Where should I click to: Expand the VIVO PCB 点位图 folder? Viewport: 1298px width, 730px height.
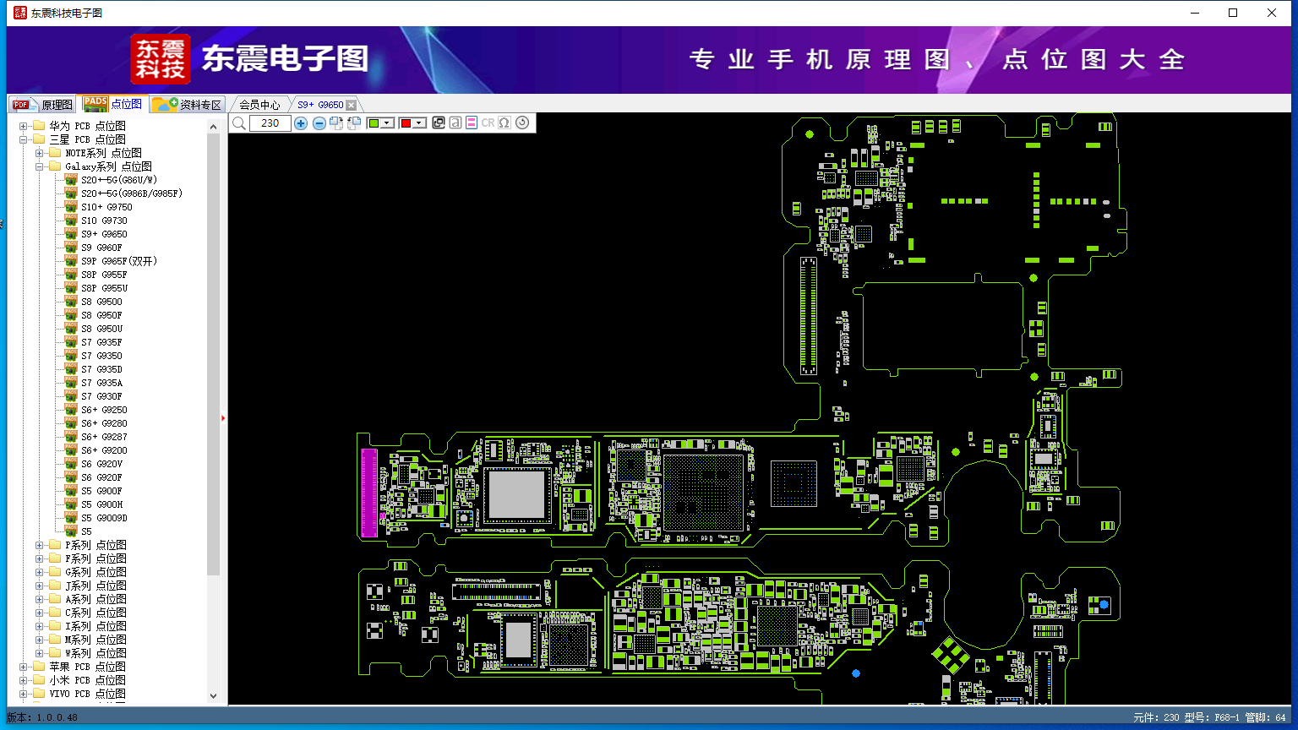[24, 694]
